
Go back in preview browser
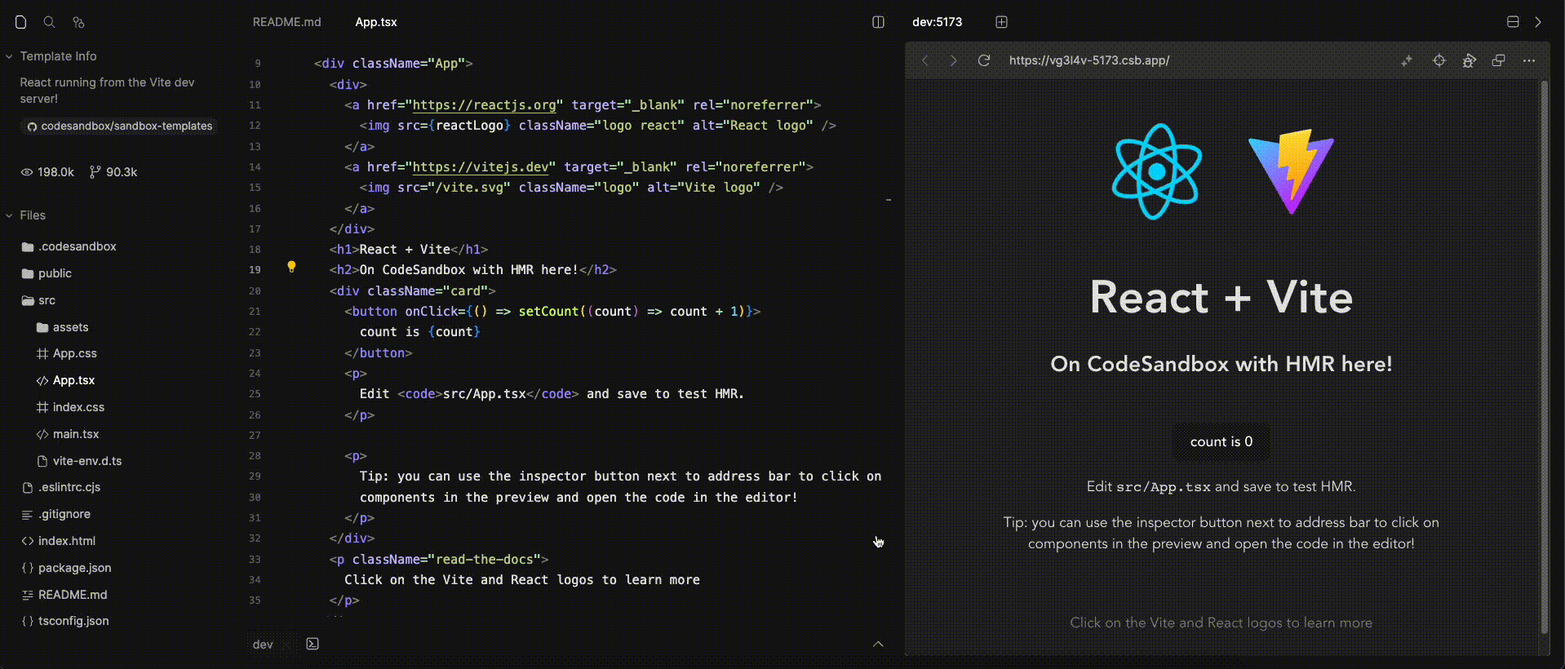(924, 60)
